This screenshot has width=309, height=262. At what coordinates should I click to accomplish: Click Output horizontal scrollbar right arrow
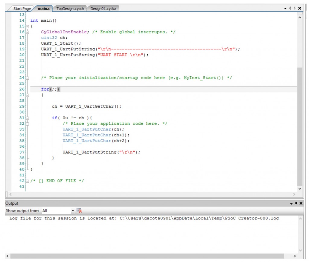pyautogui.click(x=295, y=256)
